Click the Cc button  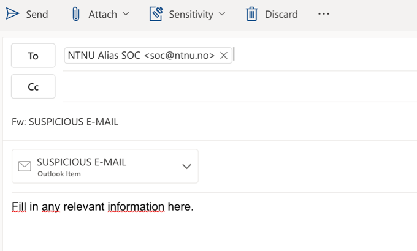33,86
